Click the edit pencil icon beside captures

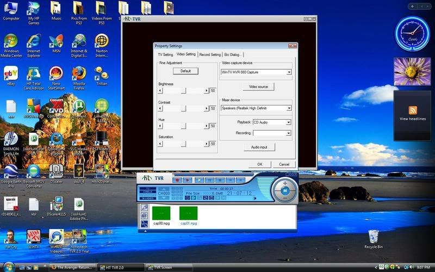click(144, 207)
